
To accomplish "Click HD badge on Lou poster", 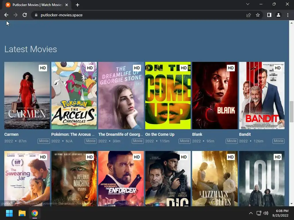I will [x=278, y=157].
